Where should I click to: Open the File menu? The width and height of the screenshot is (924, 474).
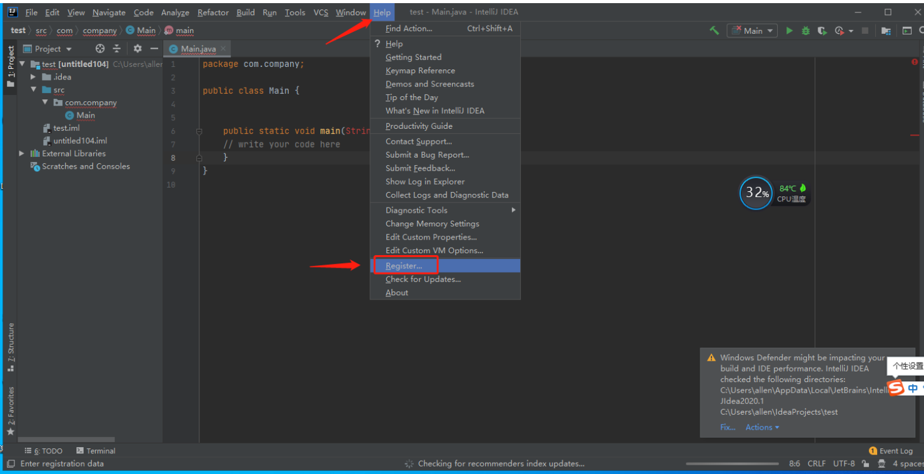31,13
